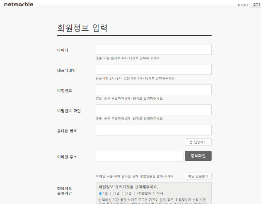This screenshot has width=261, height=204.
Task: Focus the 아이디 input field
Action: click(x=153, y=49)
